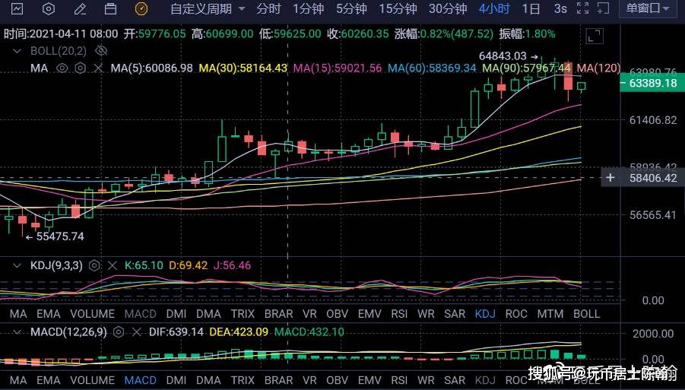Select the 1日 timeframe
Viewport: 685px width, 390px height.
(x=531, y=8)
